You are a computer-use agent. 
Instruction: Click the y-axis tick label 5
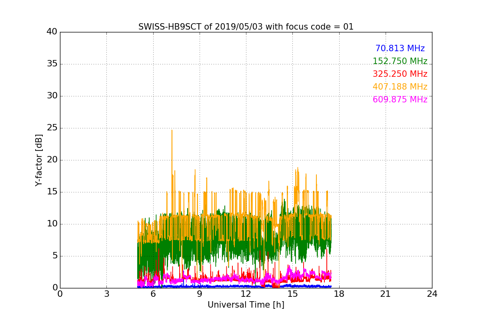54,256
